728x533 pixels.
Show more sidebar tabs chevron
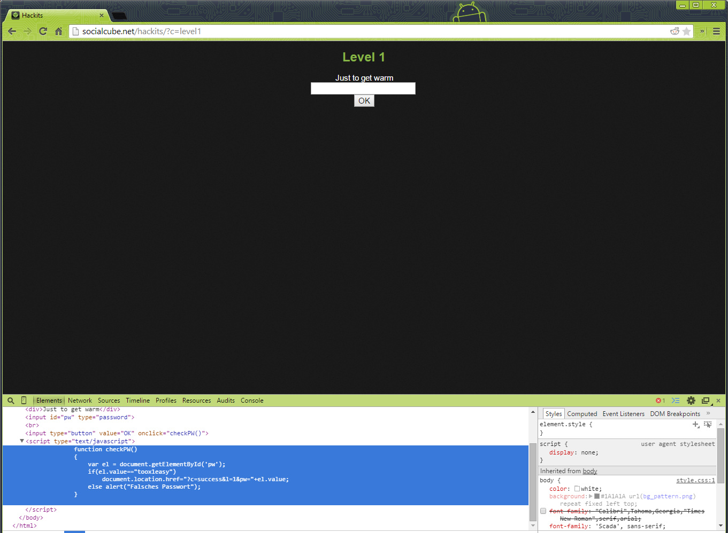pos(708,413)
